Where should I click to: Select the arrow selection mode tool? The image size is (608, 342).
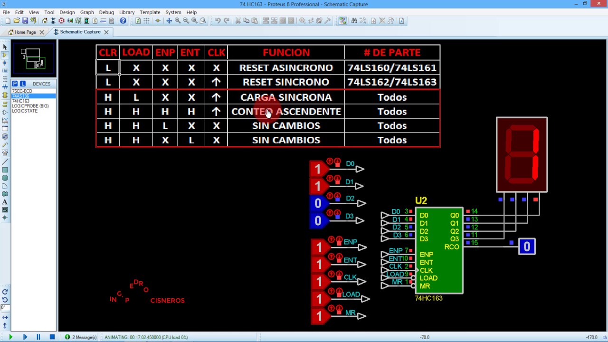5,47
